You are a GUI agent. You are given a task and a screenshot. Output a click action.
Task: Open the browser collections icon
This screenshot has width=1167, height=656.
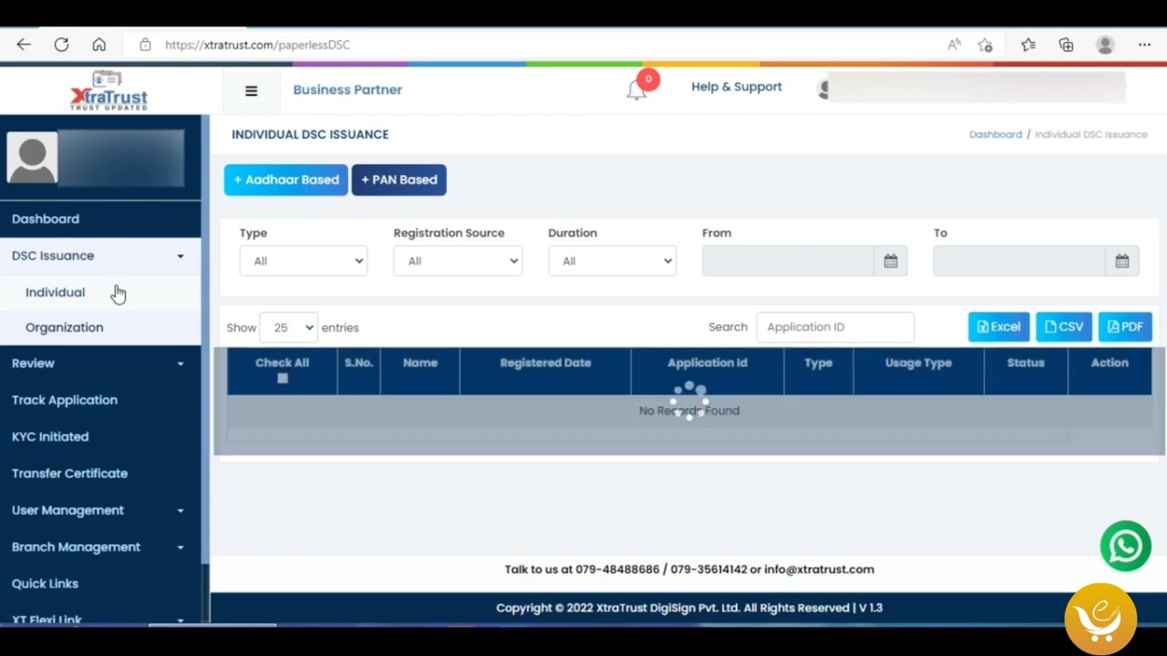point(1066,45)
